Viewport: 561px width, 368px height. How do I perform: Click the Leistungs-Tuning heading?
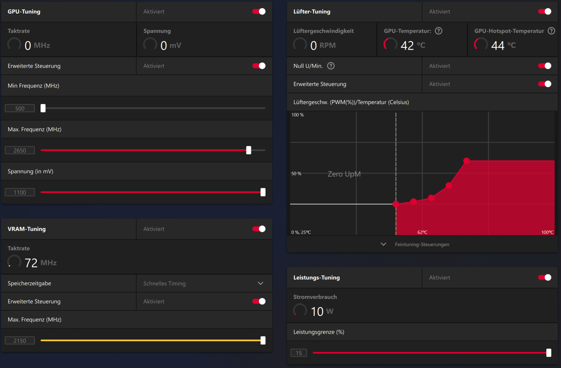[317, 277]
